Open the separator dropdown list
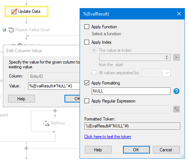 tap(156, 73)
